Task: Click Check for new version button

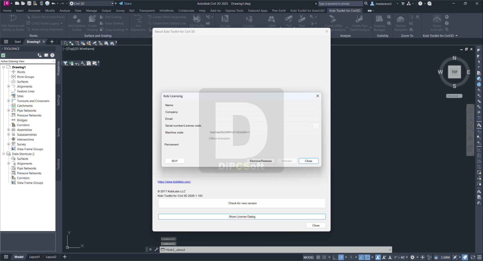Action: (x=242, y=203)
